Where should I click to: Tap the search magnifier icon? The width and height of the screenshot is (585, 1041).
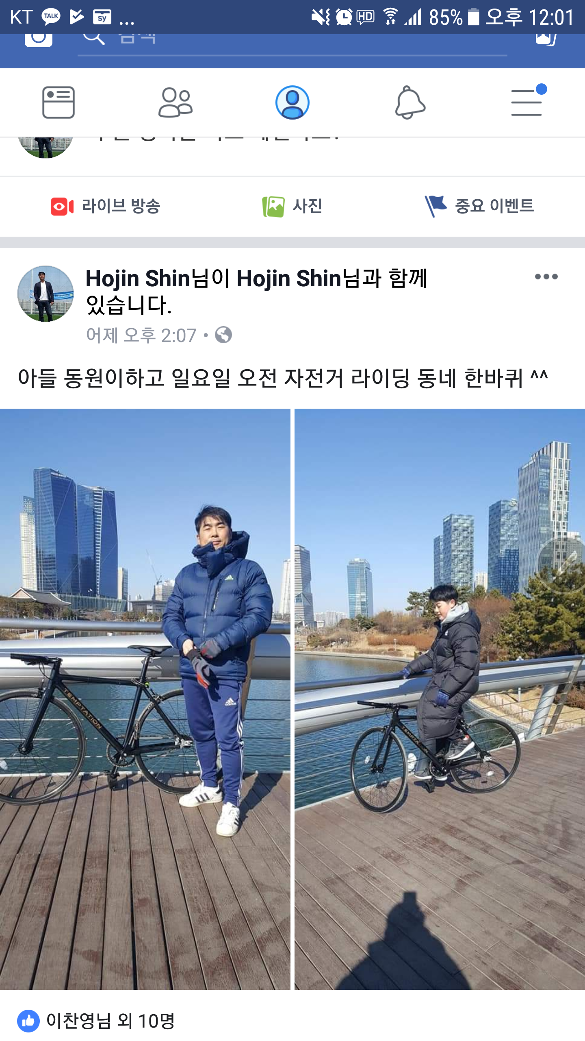click(94, 39)
